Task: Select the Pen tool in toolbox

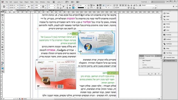Action: click(3, 32)
